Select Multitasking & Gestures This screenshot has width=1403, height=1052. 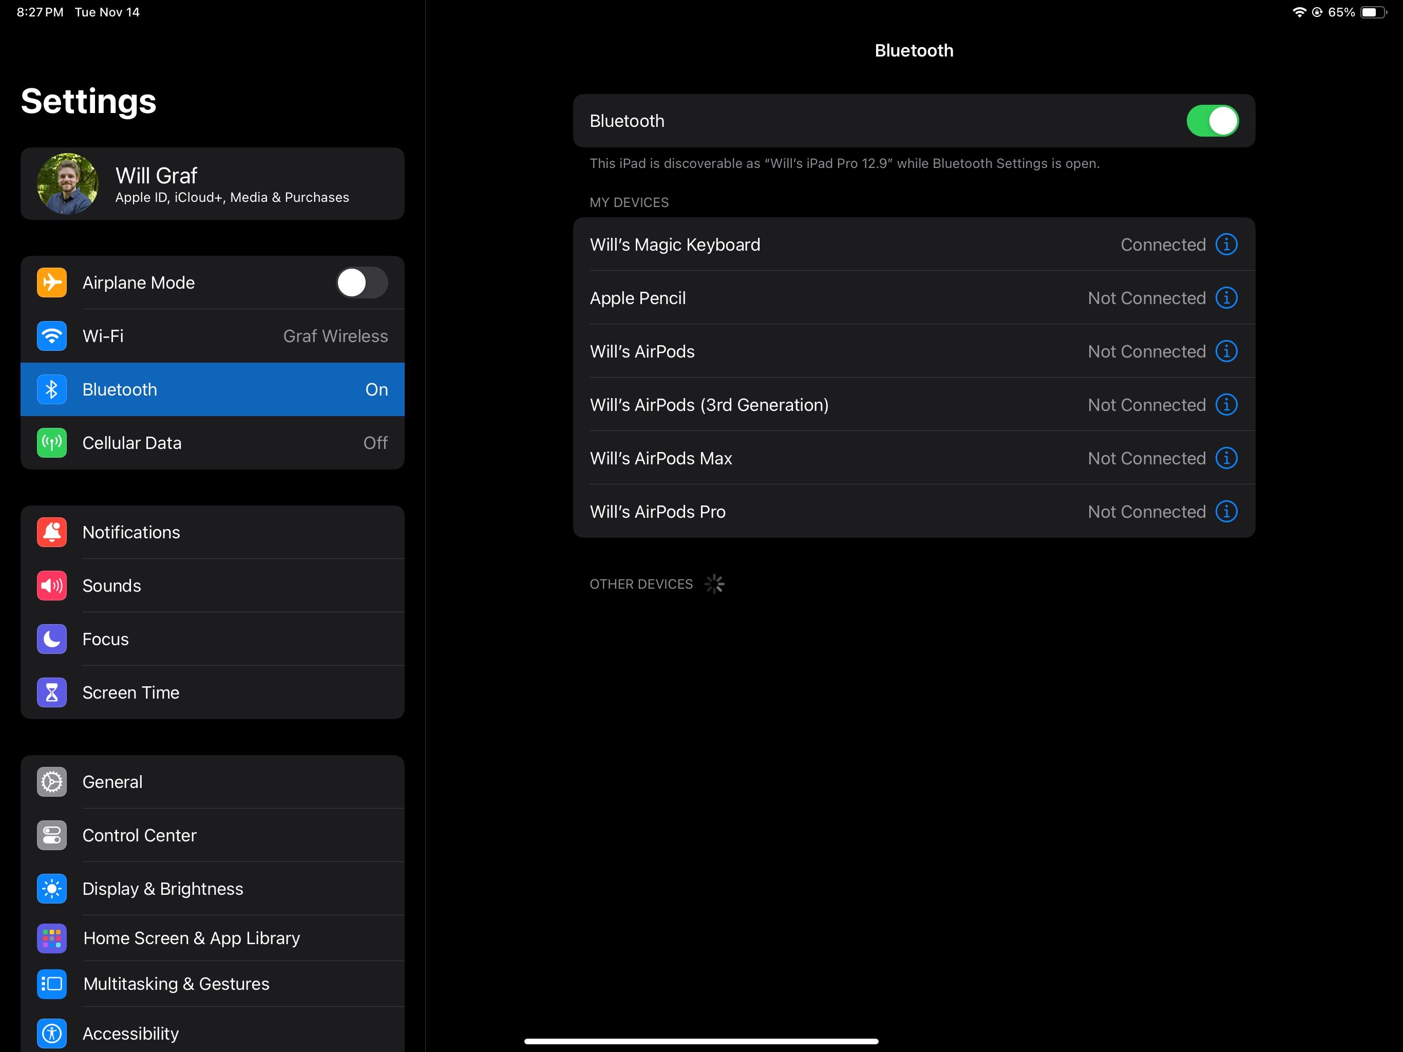click(x=176, y=984)
